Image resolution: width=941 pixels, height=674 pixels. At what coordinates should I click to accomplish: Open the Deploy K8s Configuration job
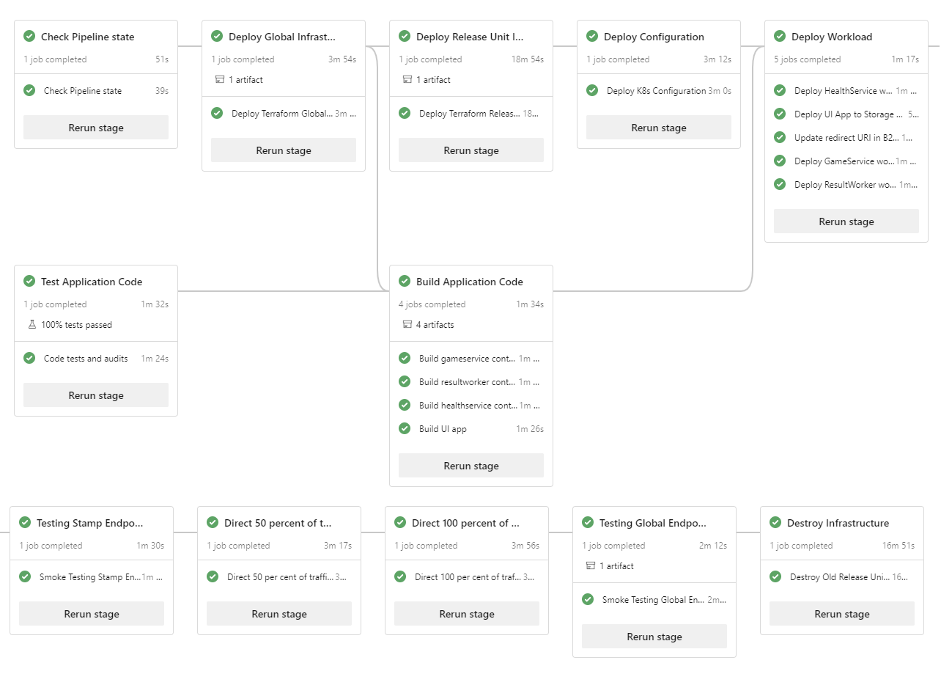pos(656,91)
